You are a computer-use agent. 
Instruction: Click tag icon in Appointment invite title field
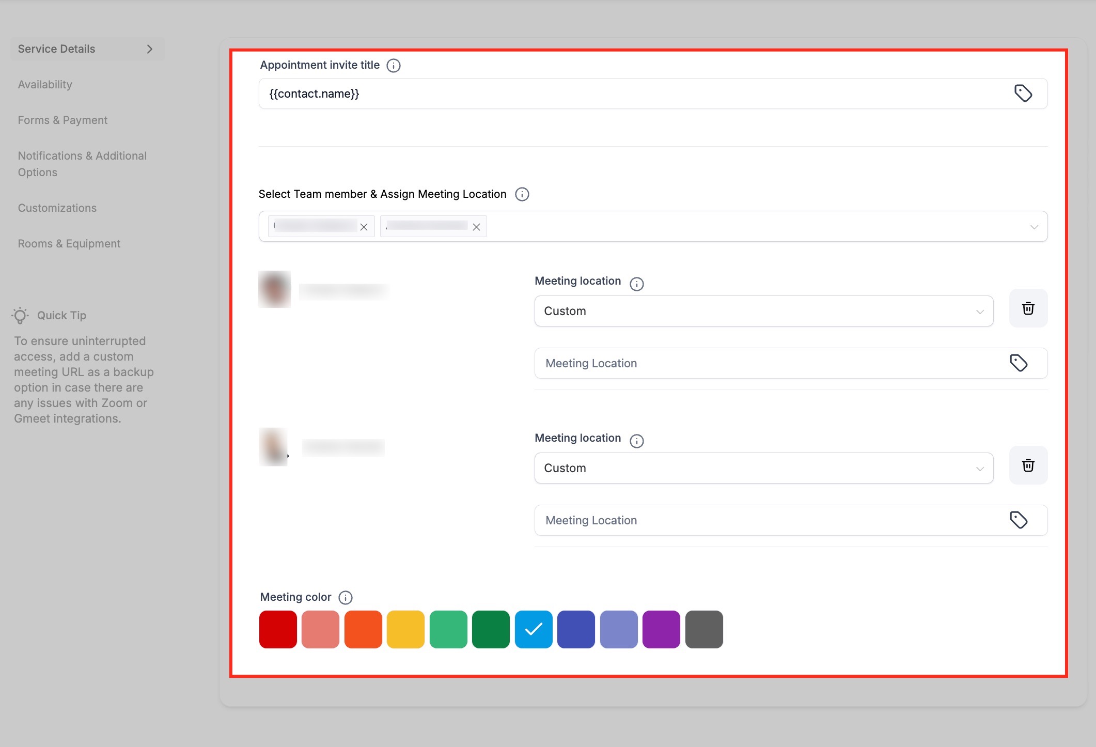1023,94
